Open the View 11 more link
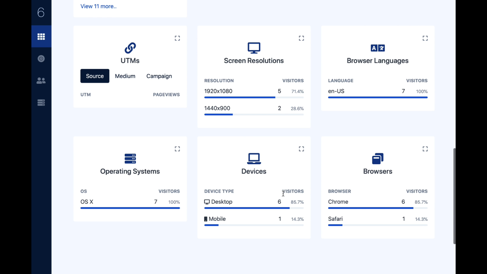This screenshot has width=487, height=274. (98, 6)
